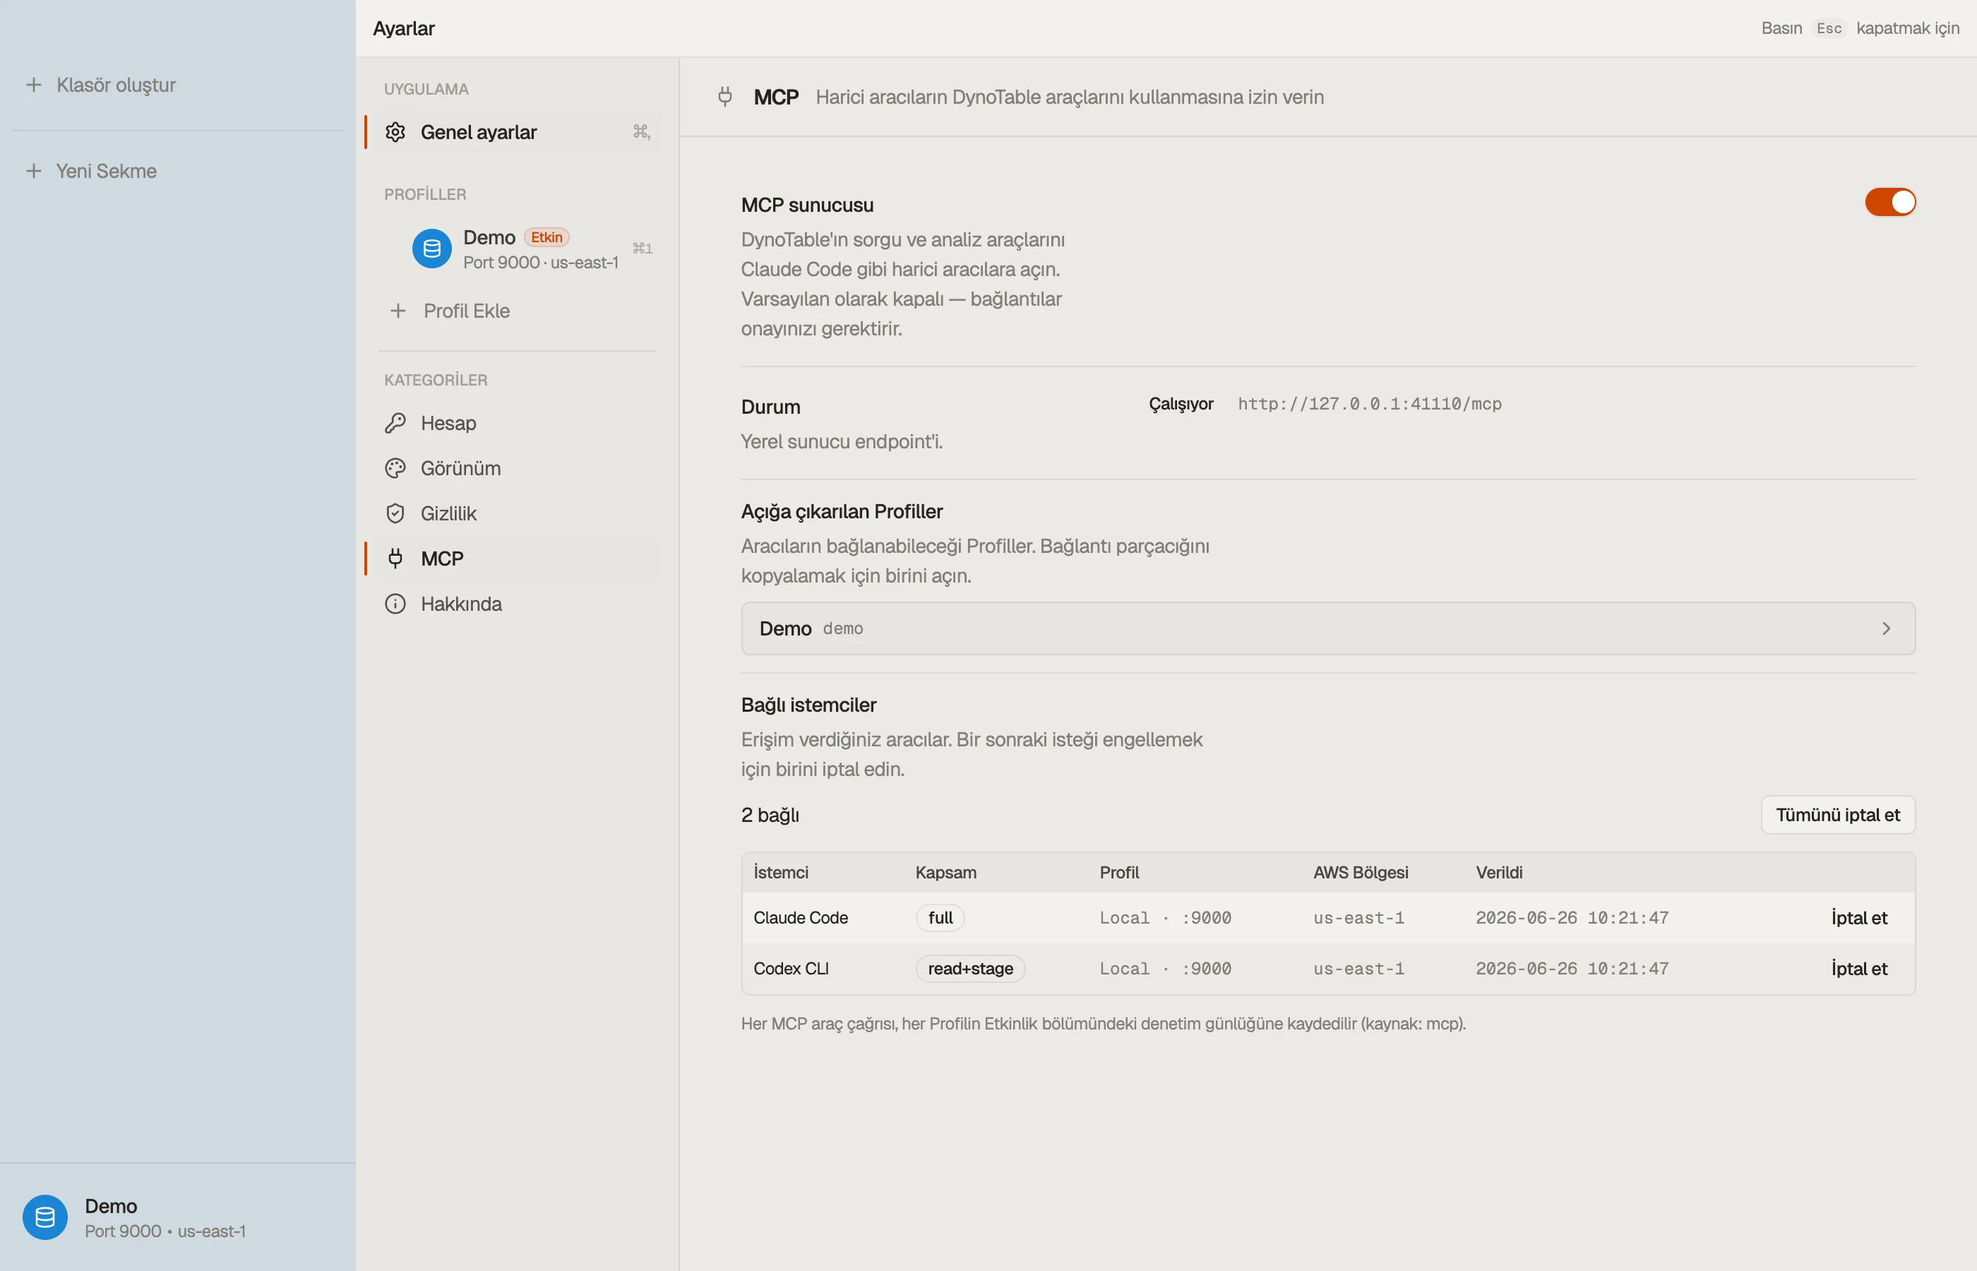Viewport: 1977px width, 1271px height.
Task: Click Local :9000 in the Codex CLI row
Action: coord(1165,969)
